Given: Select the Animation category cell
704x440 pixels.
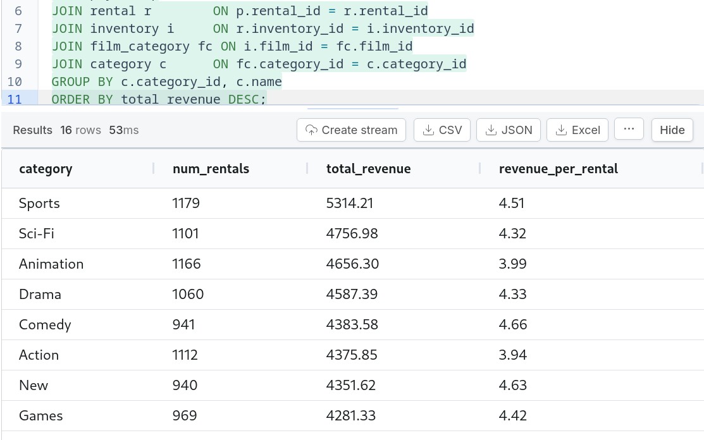Looking at the screenshot, I should pyautogui.click(x=51, y=264).
